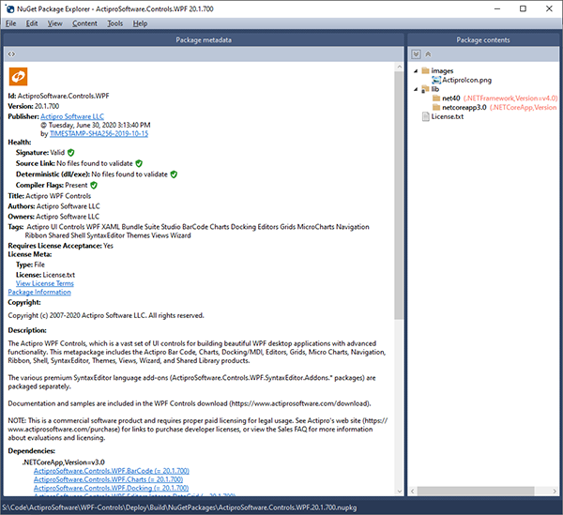Open the Content menu
The height and width of the screenshot is (515, 563).
pyautogui.click(x=84, y=23)
